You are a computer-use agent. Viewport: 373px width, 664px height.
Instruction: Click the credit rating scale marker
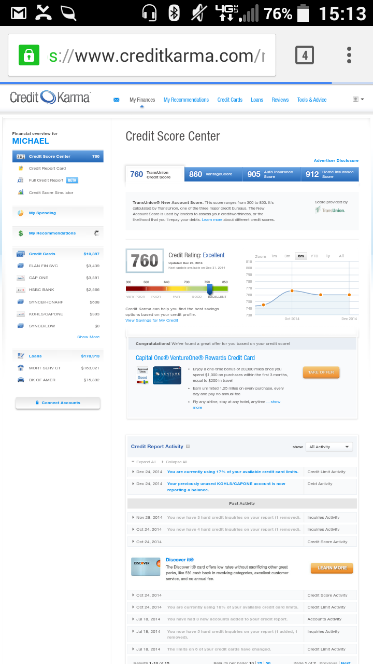(x=210, y=289)
